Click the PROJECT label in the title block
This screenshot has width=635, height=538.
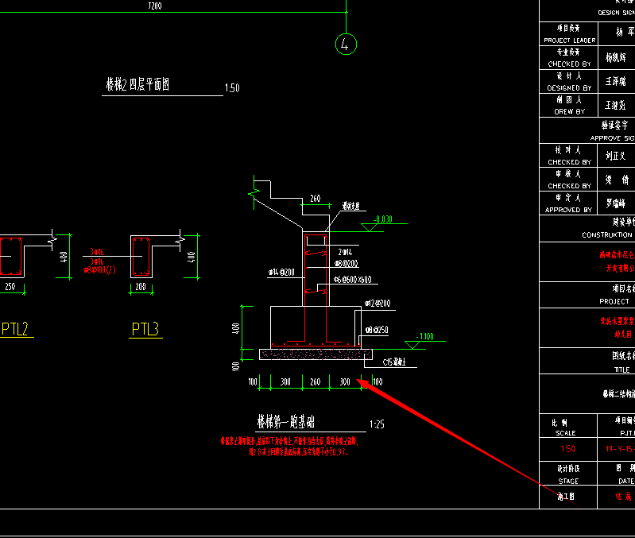click(614, 301)
